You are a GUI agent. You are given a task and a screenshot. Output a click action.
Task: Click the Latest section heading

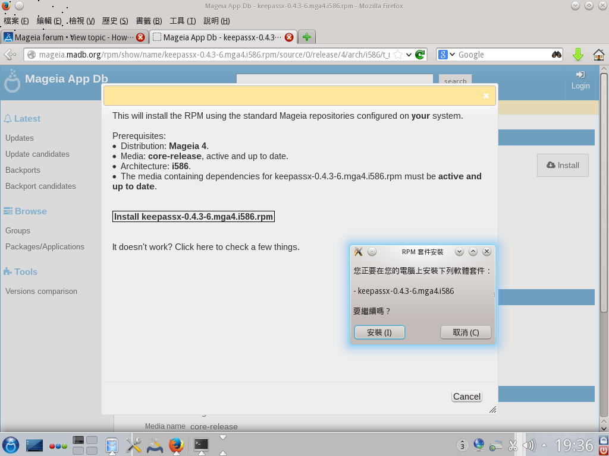pyautogui.click(x=22, y=119)
